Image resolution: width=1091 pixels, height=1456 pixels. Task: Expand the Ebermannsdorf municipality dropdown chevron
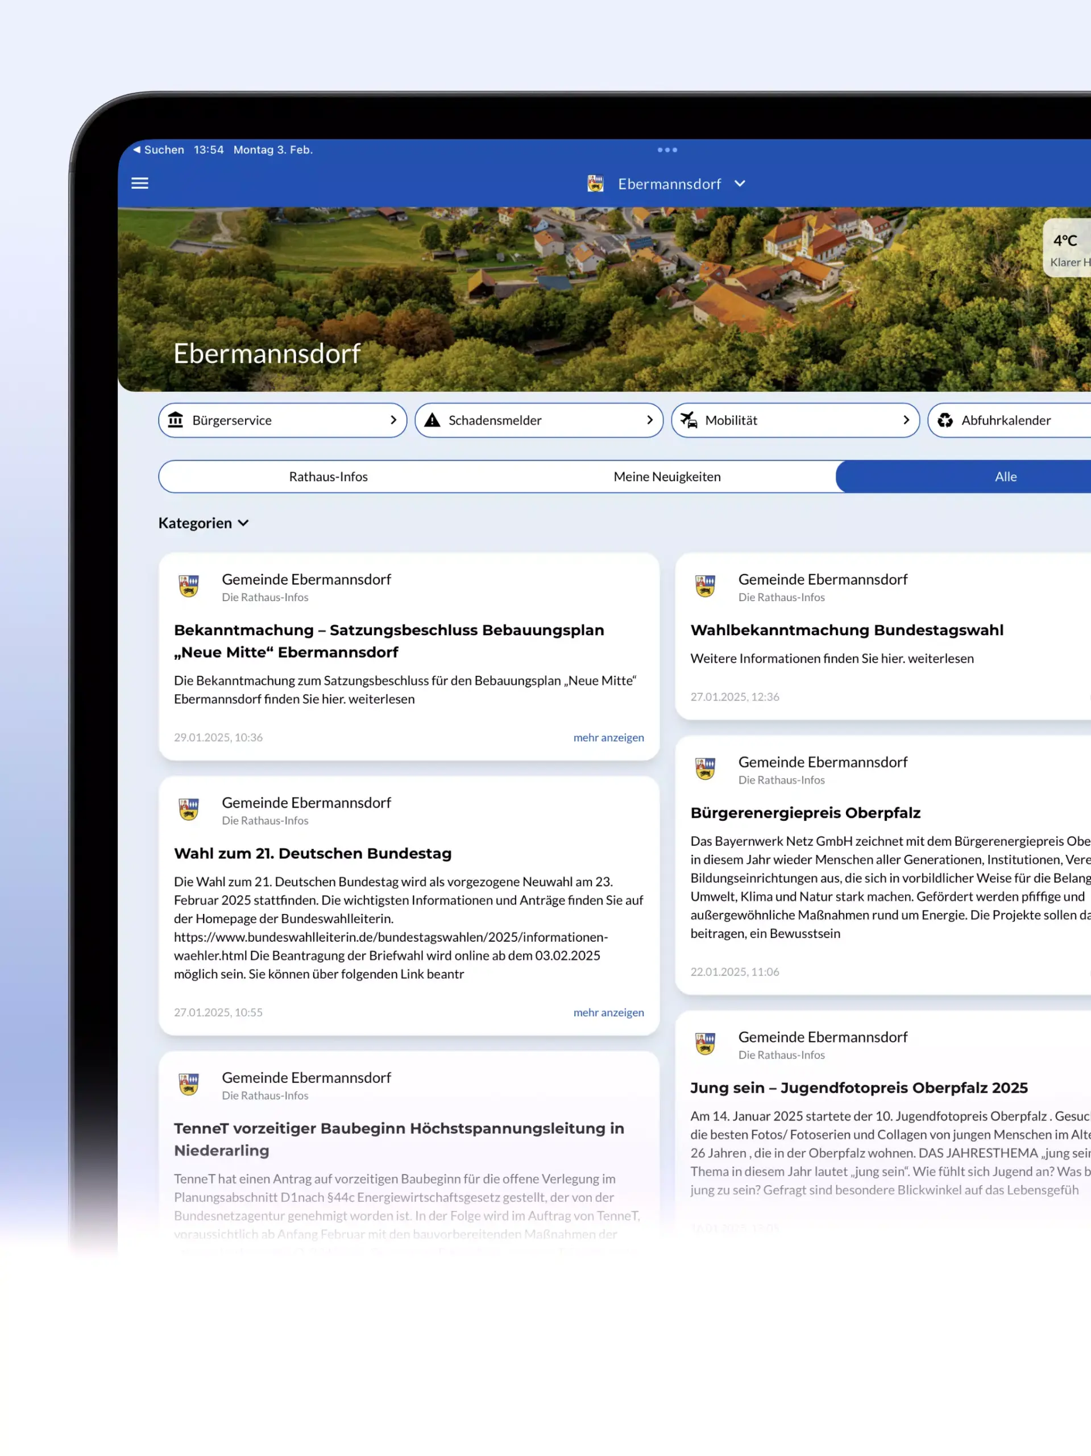(740, 184)
